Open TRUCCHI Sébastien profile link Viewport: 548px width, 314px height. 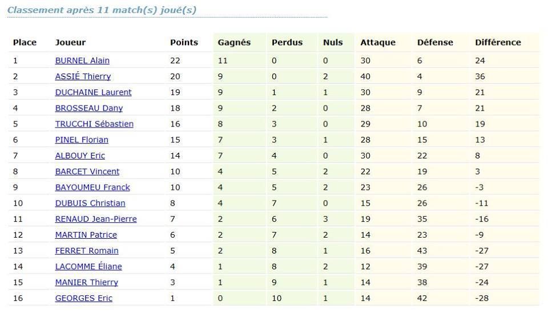coord(94,124)
